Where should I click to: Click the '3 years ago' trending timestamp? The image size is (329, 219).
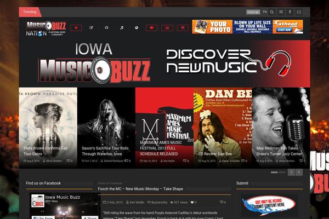253,12
